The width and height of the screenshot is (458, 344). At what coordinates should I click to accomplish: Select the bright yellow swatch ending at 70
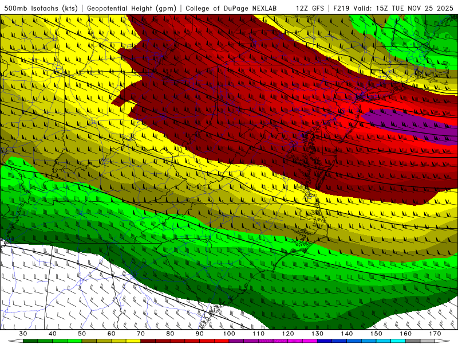[133, 341]
